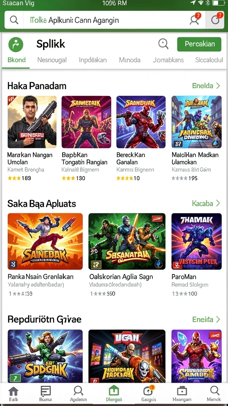Tap the green Spllkk avatar icon
The width and height of the screenshot is (228, 406).
(x=16, y=44)
